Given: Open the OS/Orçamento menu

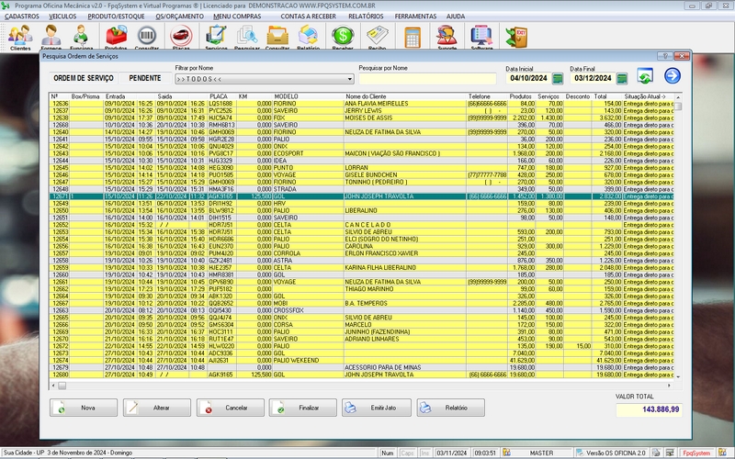Looking at the screenshot, I should point(179,17).
